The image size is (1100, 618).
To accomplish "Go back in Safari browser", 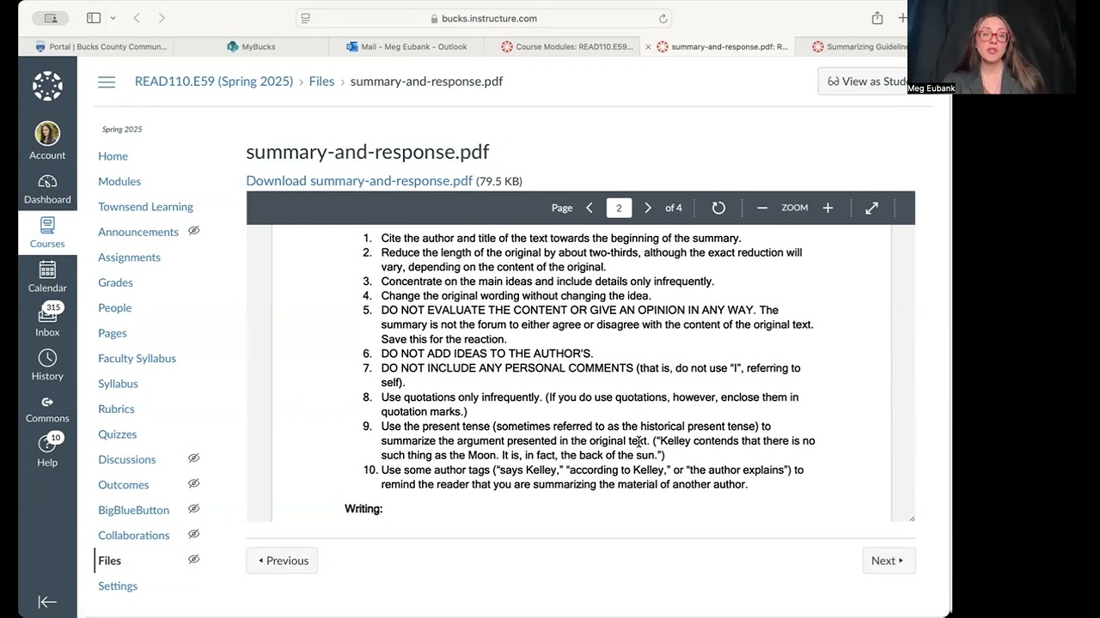I will [137, 18].
